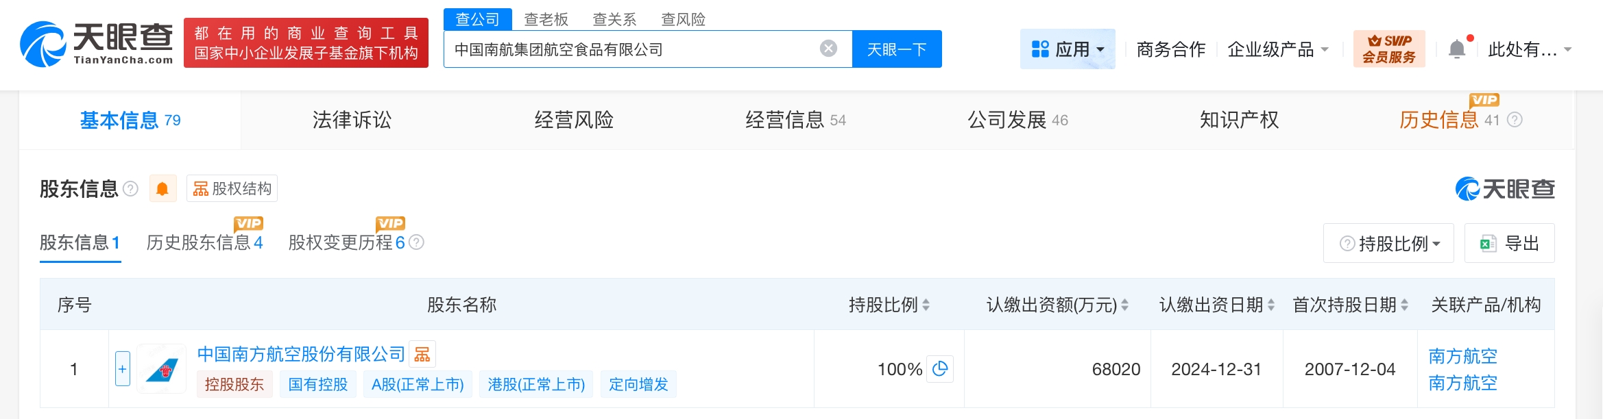
Task: Click the company name search input
Action: click(631, 49)
